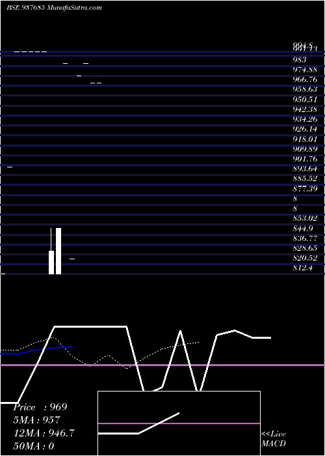325x456 pixels.
Task: Click the 812.4 price axis label
Action: (x=303, y=268)
